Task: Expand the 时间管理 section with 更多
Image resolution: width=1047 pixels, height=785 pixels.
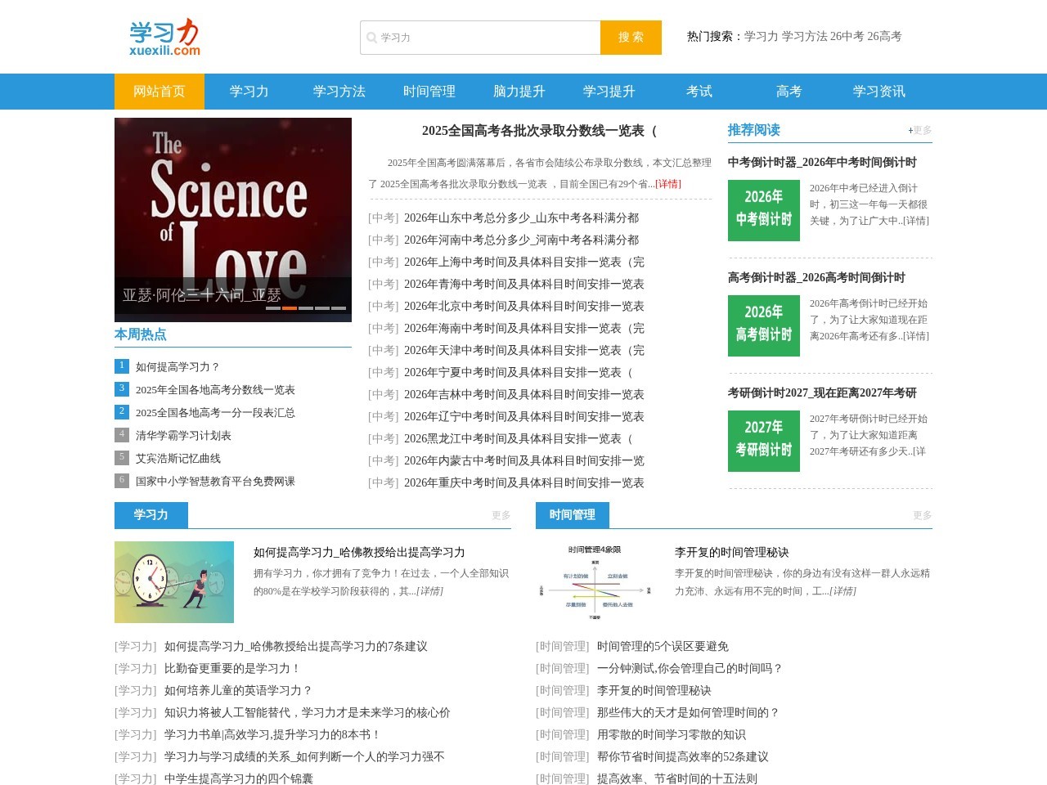Action: [x=920, y=516]
